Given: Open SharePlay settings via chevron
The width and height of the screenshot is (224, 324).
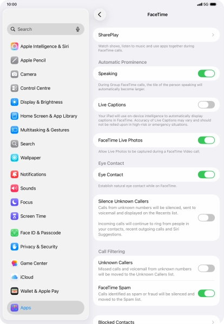Looking at the screenshot, I should pos(213,35).
